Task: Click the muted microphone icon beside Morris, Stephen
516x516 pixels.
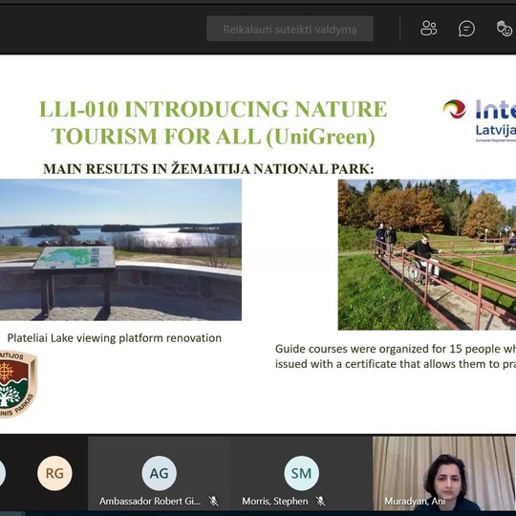Action: (x=320, y=502)
